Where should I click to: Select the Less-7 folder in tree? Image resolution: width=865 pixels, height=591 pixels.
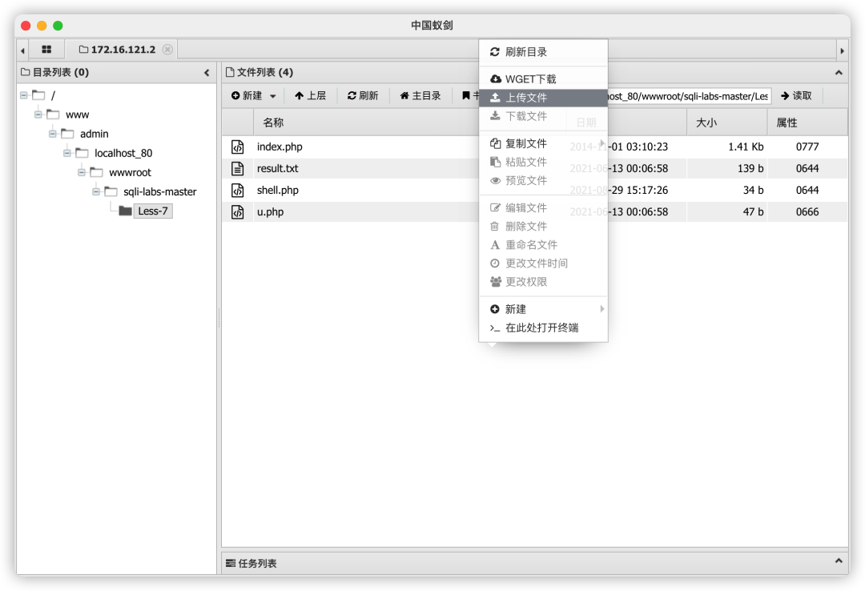pos(153,211)
